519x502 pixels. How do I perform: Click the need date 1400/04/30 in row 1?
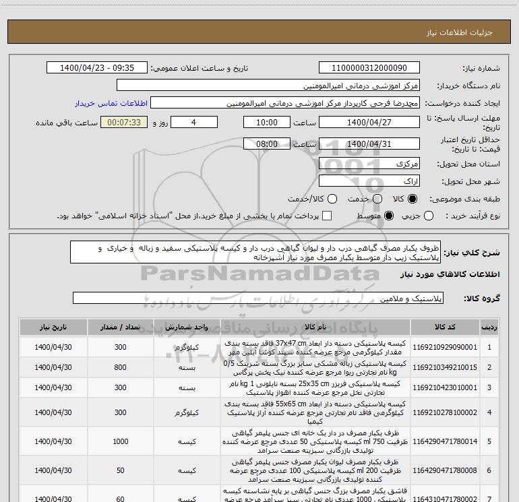(x=53, y=348)
